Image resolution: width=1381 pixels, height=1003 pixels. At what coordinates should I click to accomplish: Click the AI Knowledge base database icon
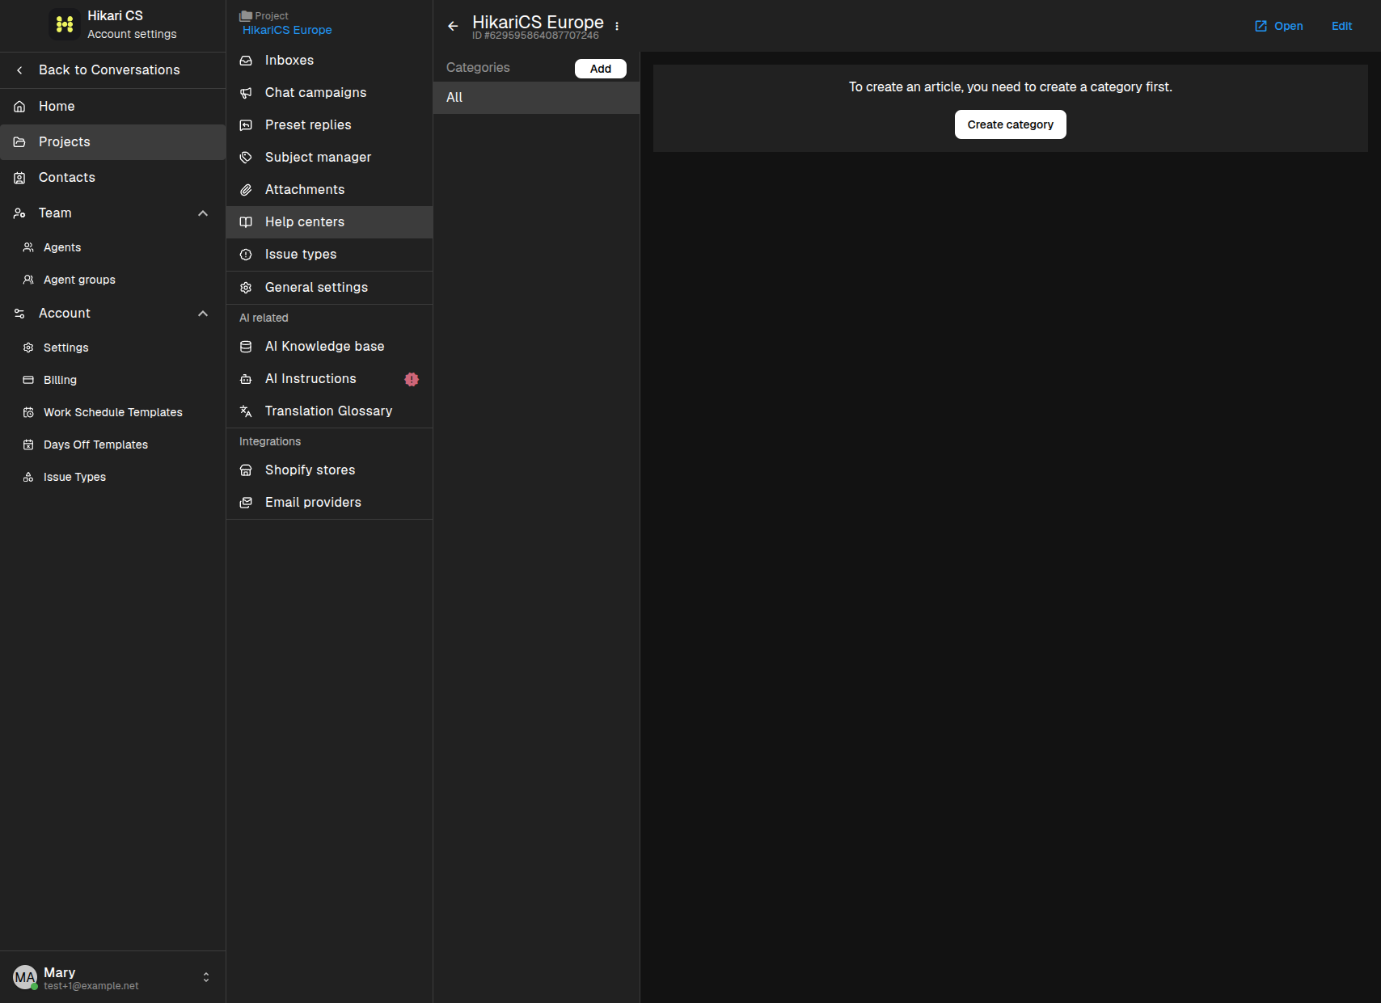click(x=246, y=347)
